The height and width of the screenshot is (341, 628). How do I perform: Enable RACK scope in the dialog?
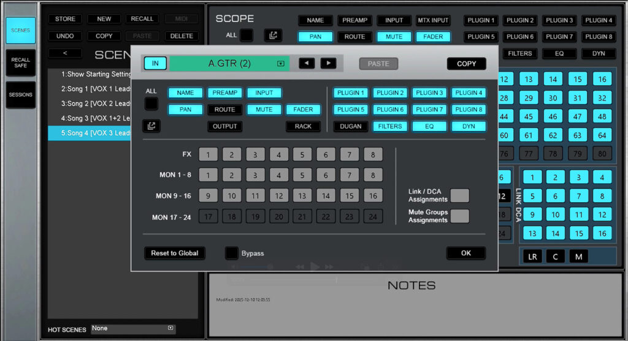point(303,126)
